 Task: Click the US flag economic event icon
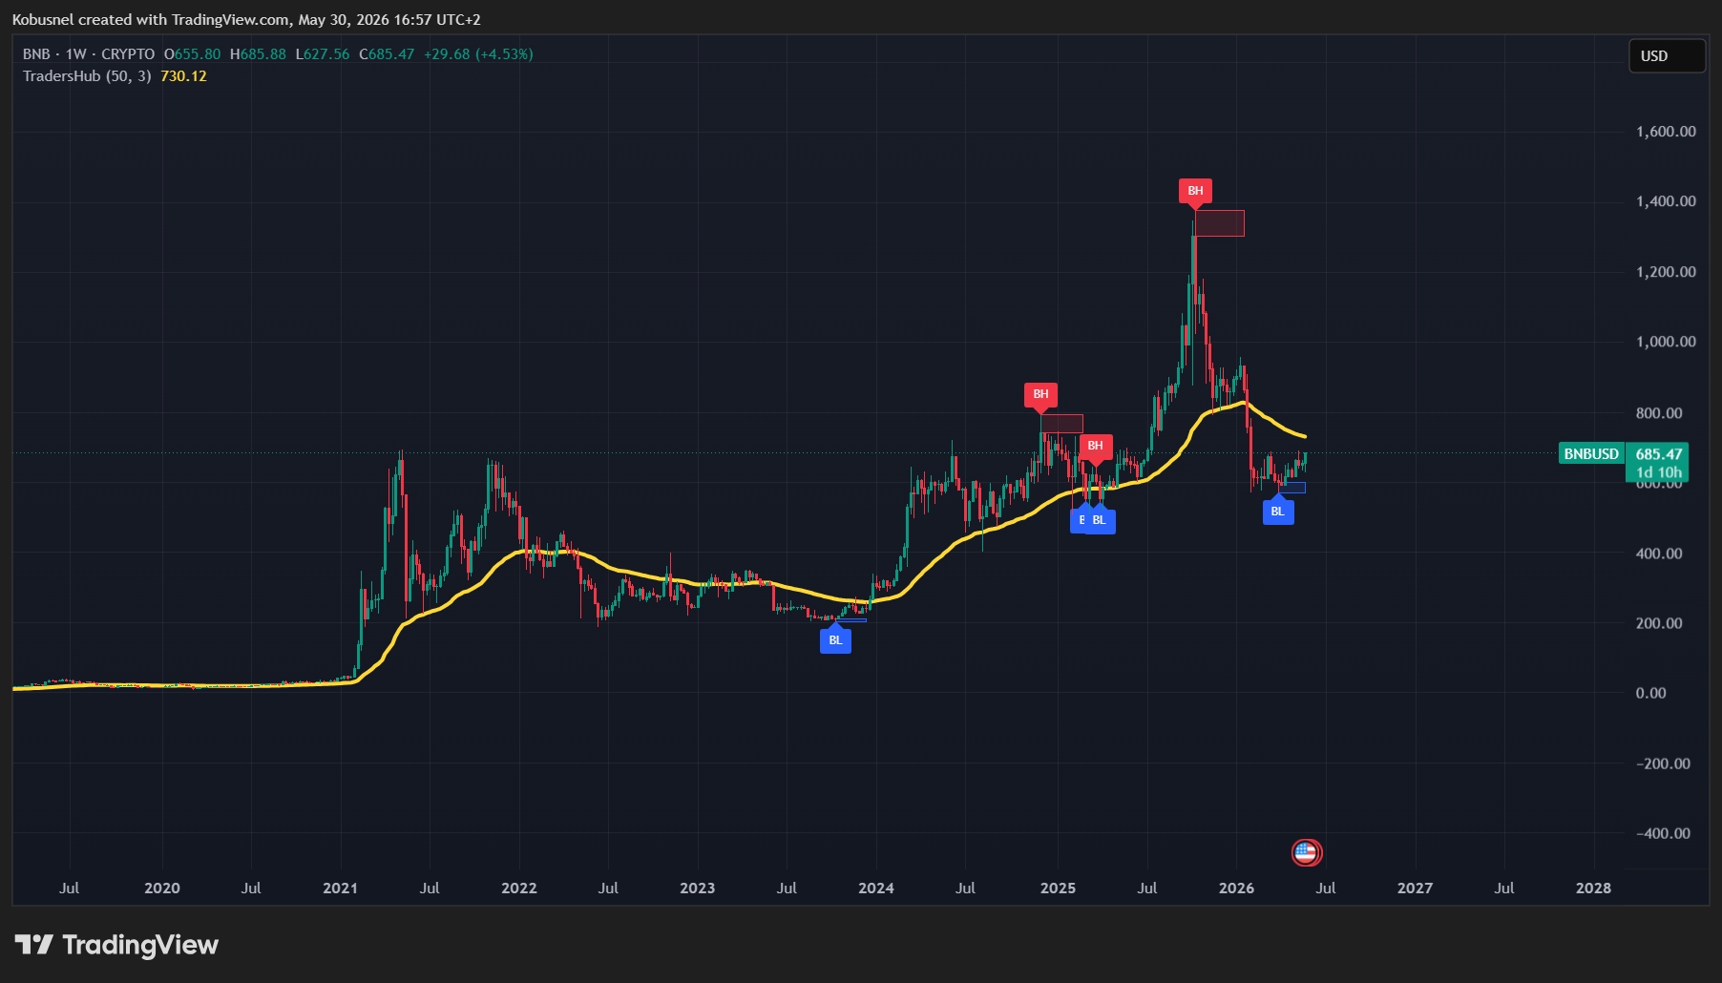point(1306,852)
